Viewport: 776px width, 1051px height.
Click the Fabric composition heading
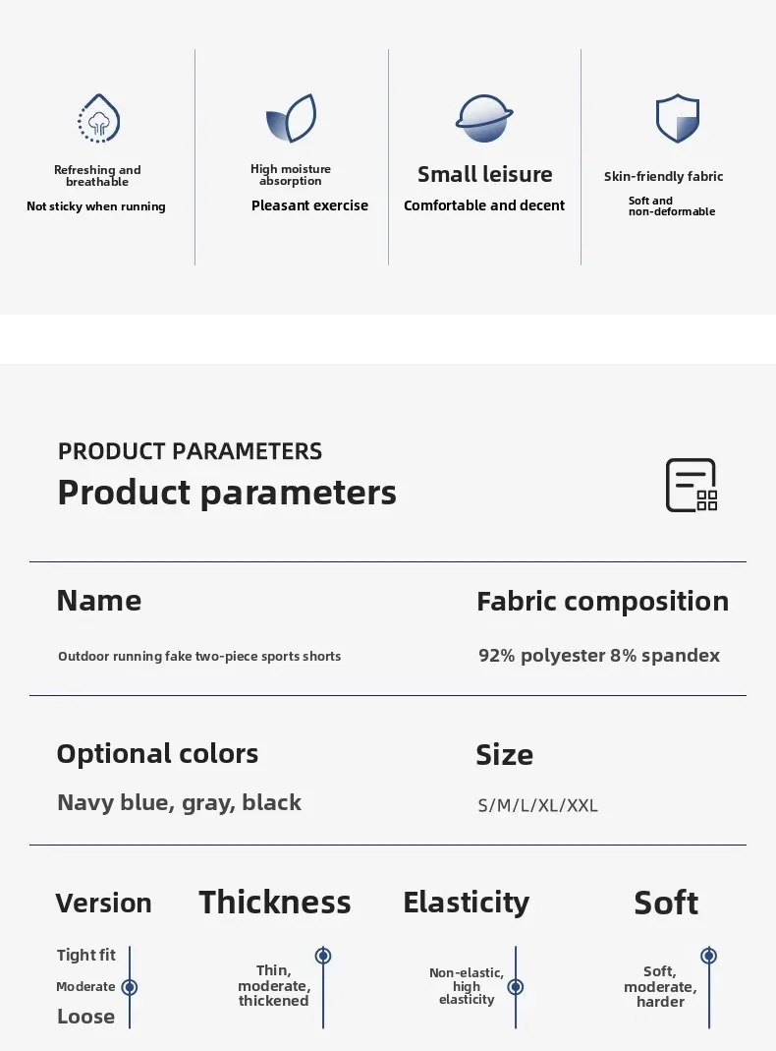tap(602, 602)
